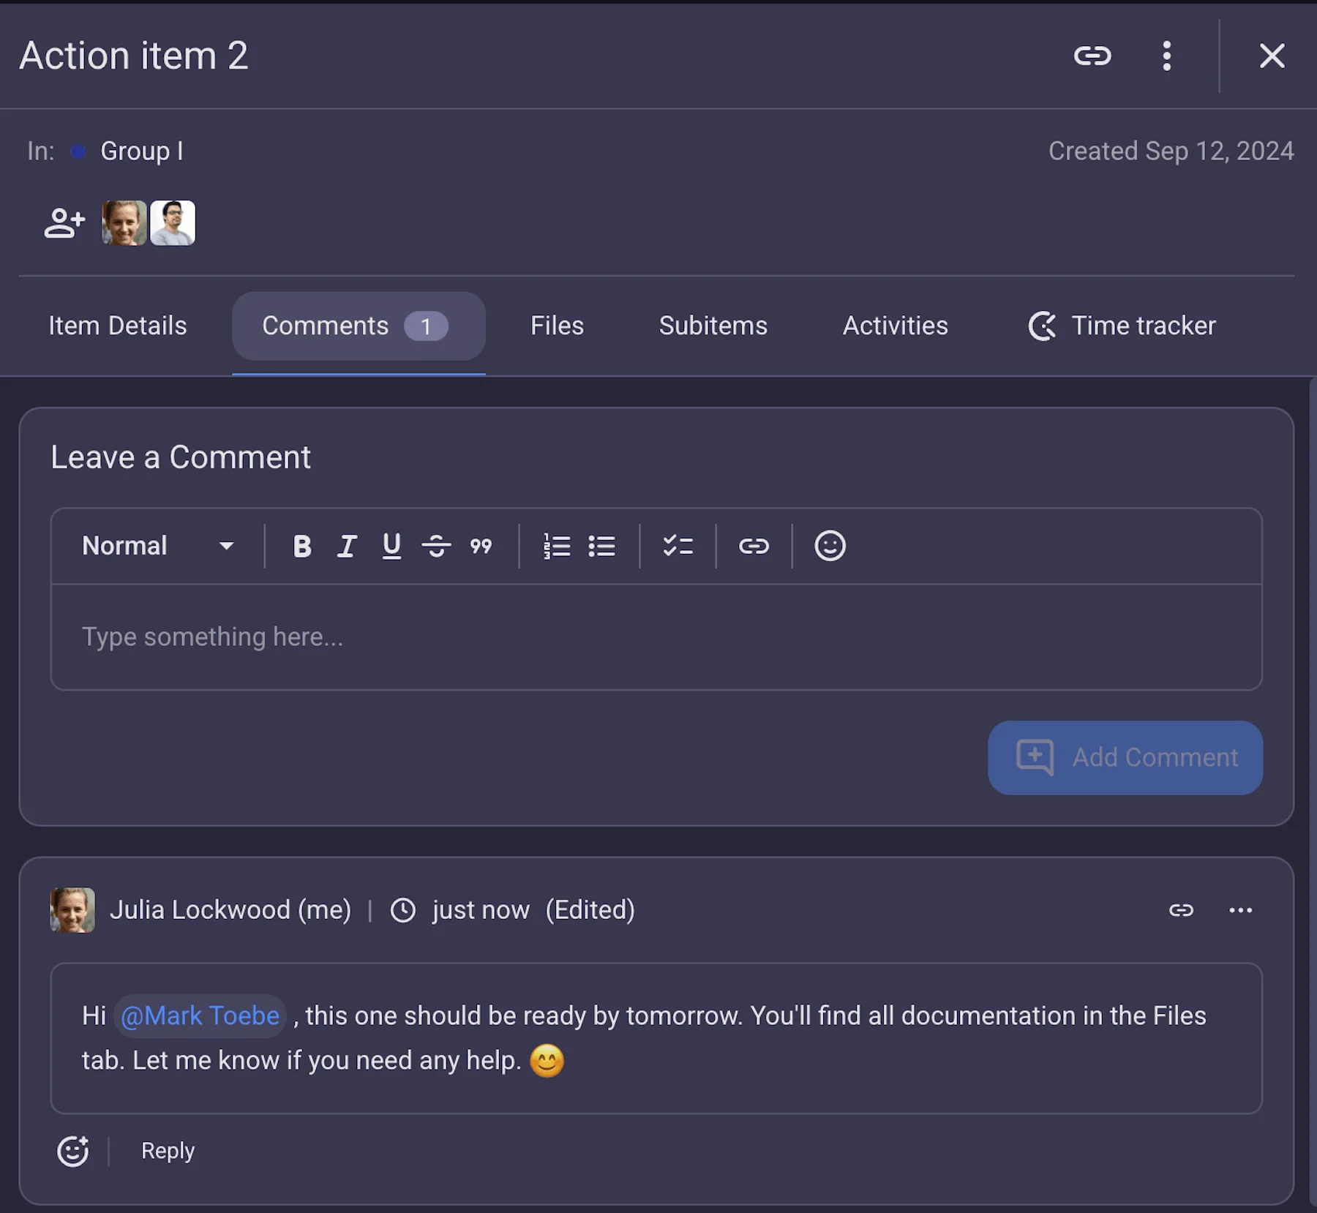Click Julia Lockwood's comment avatar
The image size is (1317, 1213).
click(72, 910)
